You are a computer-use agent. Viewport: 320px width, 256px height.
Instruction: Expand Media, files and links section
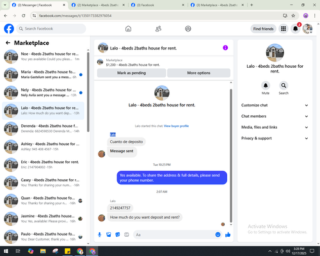pos(275,127)
